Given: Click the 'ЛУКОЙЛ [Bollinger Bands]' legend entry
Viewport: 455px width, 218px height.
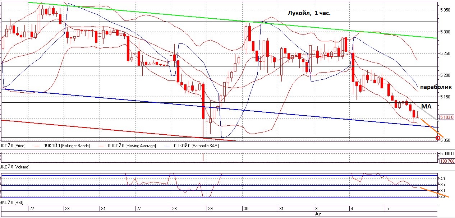Looking at the screenshot, I should pos(66,146).
